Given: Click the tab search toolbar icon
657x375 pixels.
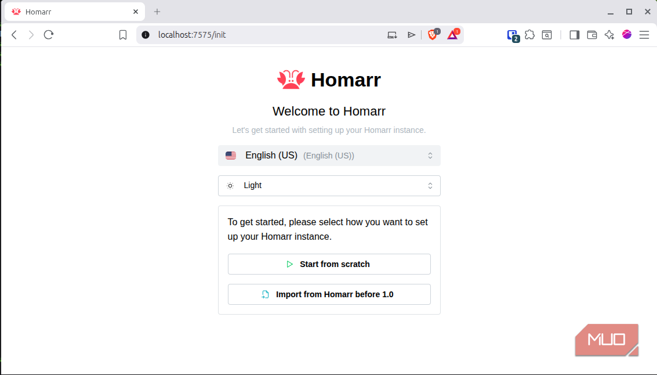Looking at the screenshot, I should [x=547, y=35].
